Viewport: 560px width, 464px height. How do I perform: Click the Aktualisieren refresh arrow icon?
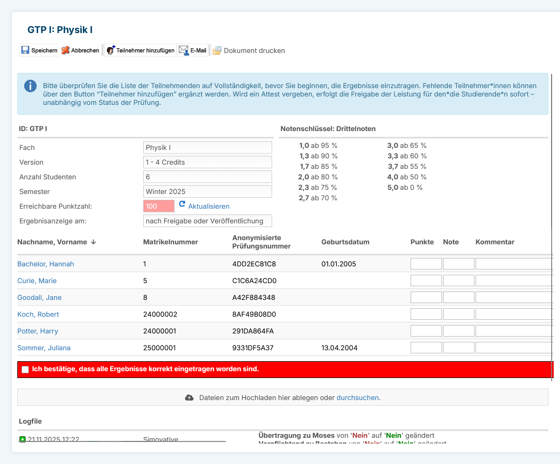[x=182, y=206]
